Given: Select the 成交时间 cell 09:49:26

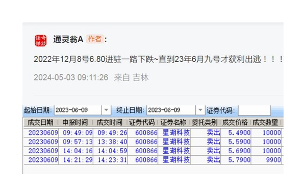Looking at the screenshot, I should 111,133.
